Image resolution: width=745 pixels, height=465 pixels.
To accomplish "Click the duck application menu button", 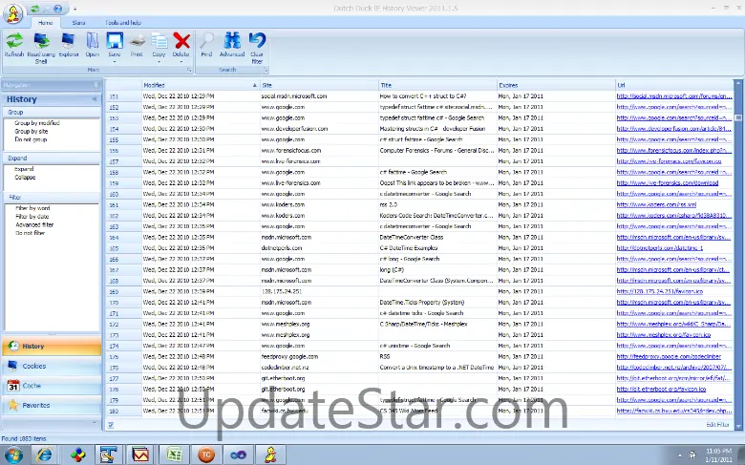I will coord(13,13).
